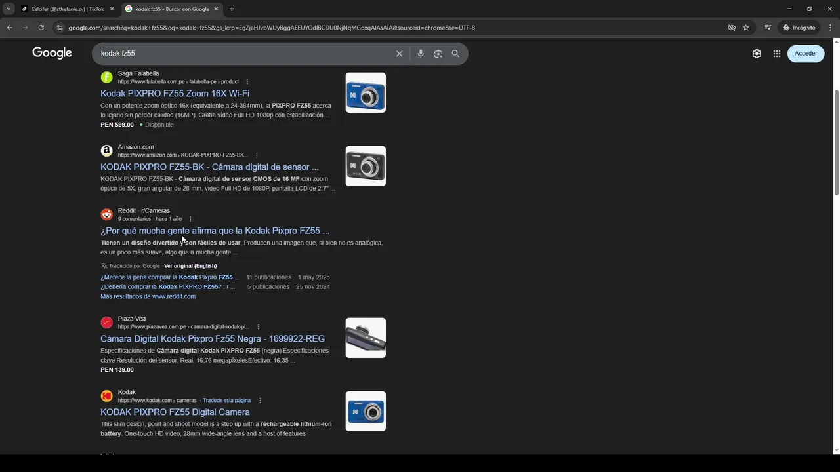
Task: Open the media control icon in toolbar
Action: pos(768,28)
